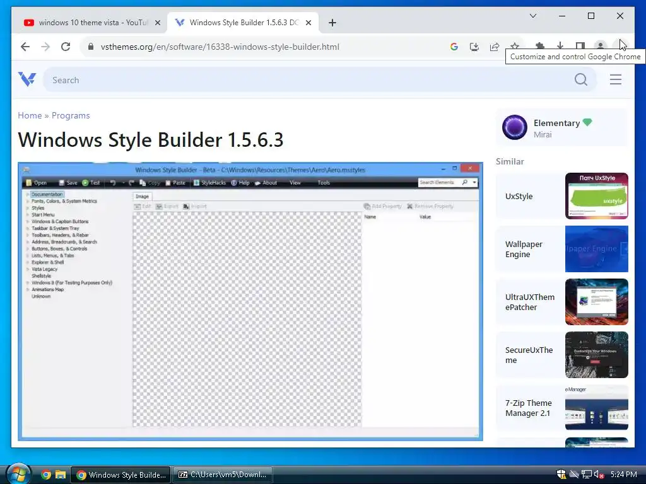The image size is (646, 484).
Task: Open the UltraUXThemePatcher similar item link
Action: [530, 302]
